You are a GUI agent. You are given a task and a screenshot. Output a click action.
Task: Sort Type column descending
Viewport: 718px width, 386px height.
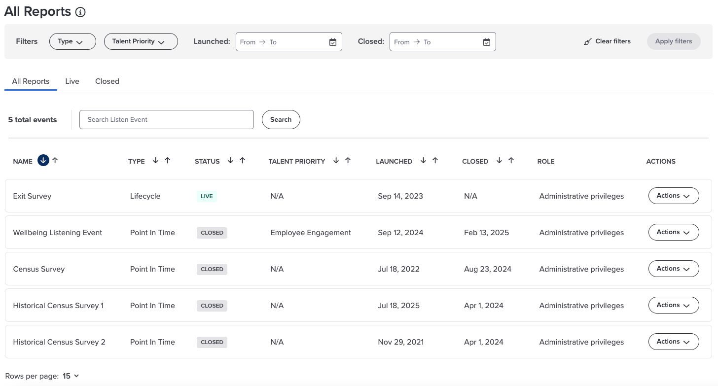pyautogui.click(x=156, y=160)
